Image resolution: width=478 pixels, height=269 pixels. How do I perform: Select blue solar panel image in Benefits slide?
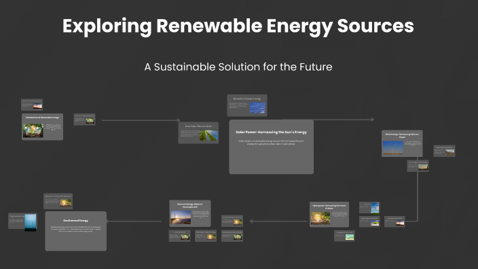pyautogui.click(x=257, y=108)
